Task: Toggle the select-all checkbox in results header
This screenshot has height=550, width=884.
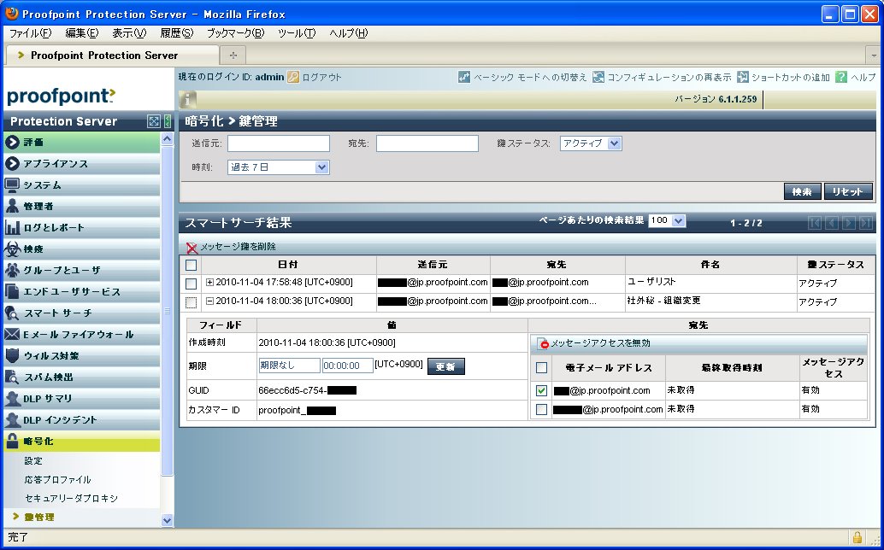Action: [x=192, y=265]
